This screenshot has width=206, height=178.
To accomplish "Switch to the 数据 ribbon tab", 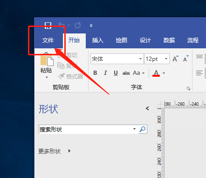I will (x=169, y=40).
